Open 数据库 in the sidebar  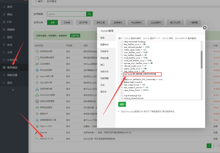[x=11, y=29]
